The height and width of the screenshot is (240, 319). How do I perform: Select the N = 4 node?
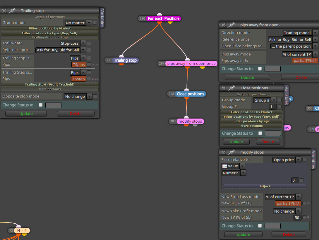point(22,230)
